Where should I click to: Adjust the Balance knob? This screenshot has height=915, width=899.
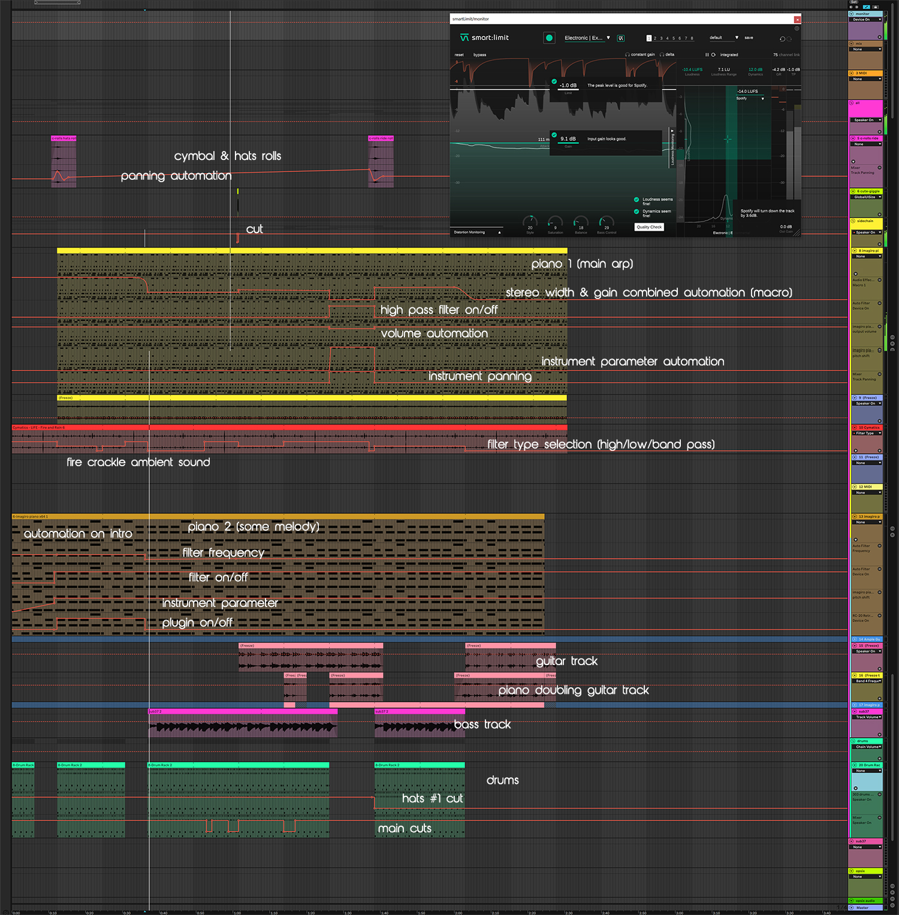(581, 221)
